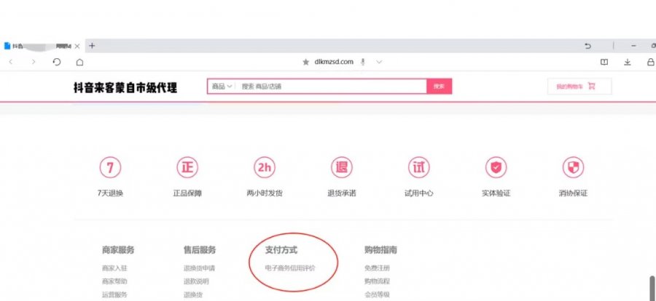Open the browser downloads icon

(x=627, y=63)
